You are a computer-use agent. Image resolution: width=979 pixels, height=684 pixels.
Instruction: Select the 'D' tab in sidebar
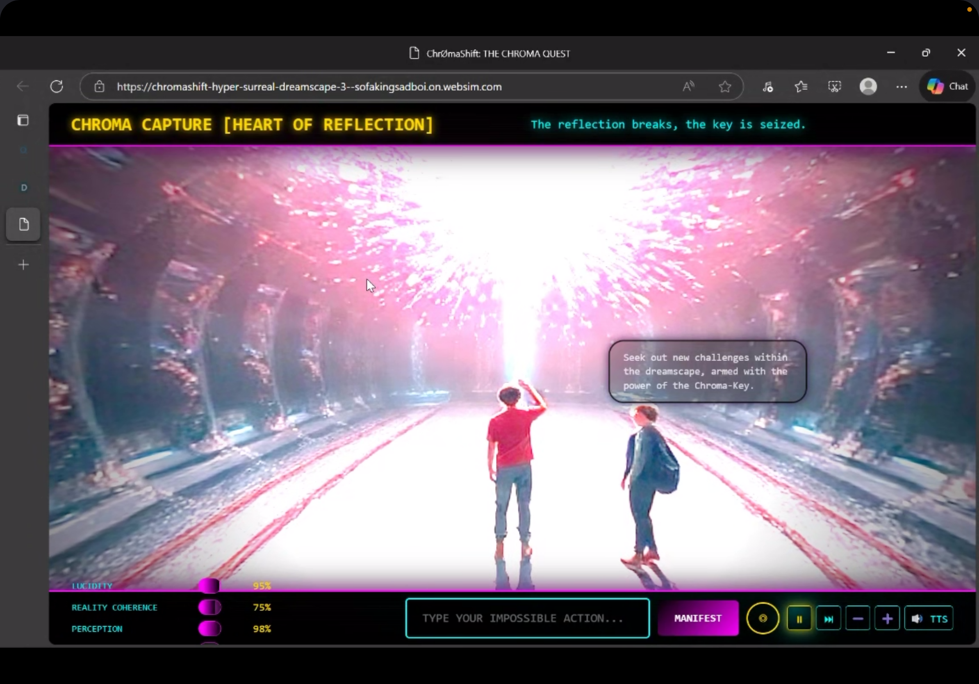pos(24,188)
